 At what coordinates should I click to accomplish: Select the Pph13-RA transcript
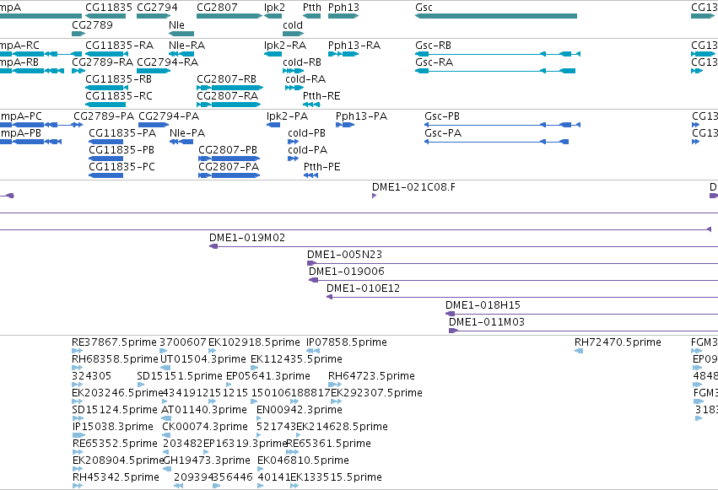(x=343, y=54)
